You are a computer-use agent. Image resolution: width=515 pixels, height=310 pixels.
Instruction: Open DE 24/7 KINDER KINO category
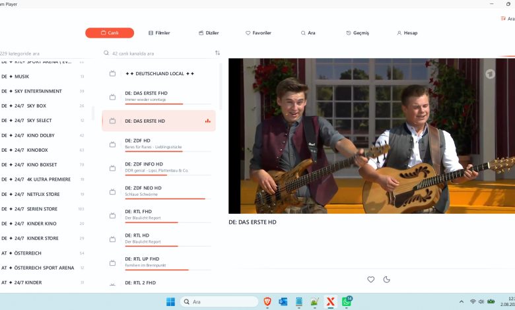tap(43, 224)
